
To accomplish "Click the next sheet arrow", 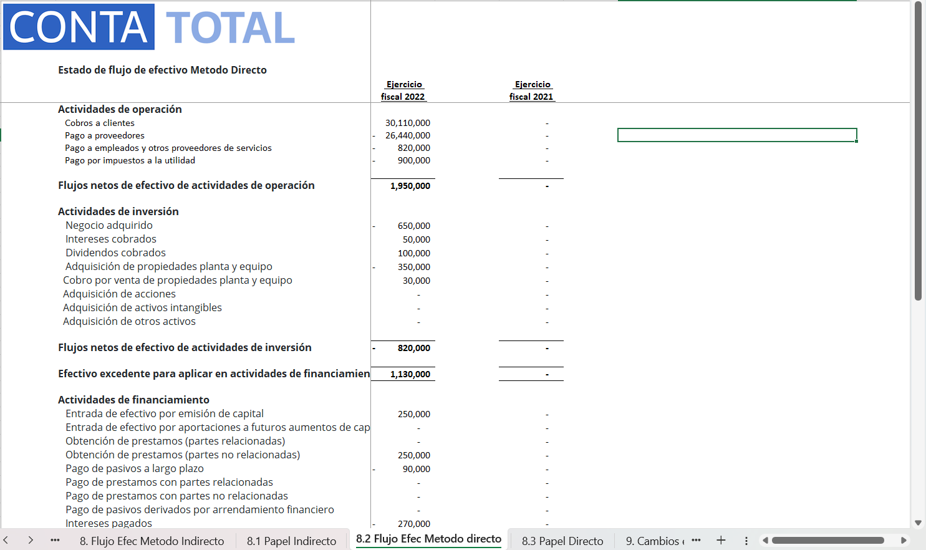I will (30, 540).
